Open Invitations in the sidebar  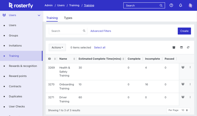15,45
